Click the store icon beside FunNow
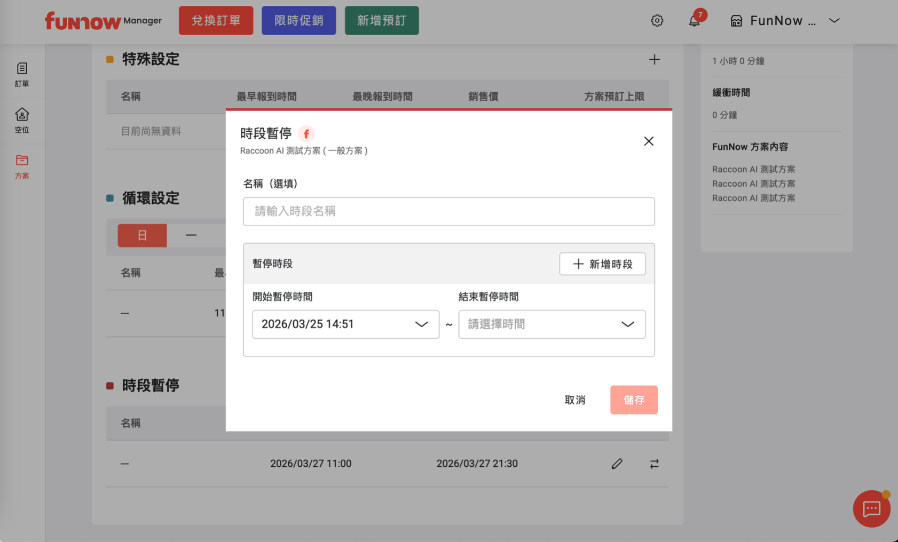898x542 pixels. click(736, 21)
